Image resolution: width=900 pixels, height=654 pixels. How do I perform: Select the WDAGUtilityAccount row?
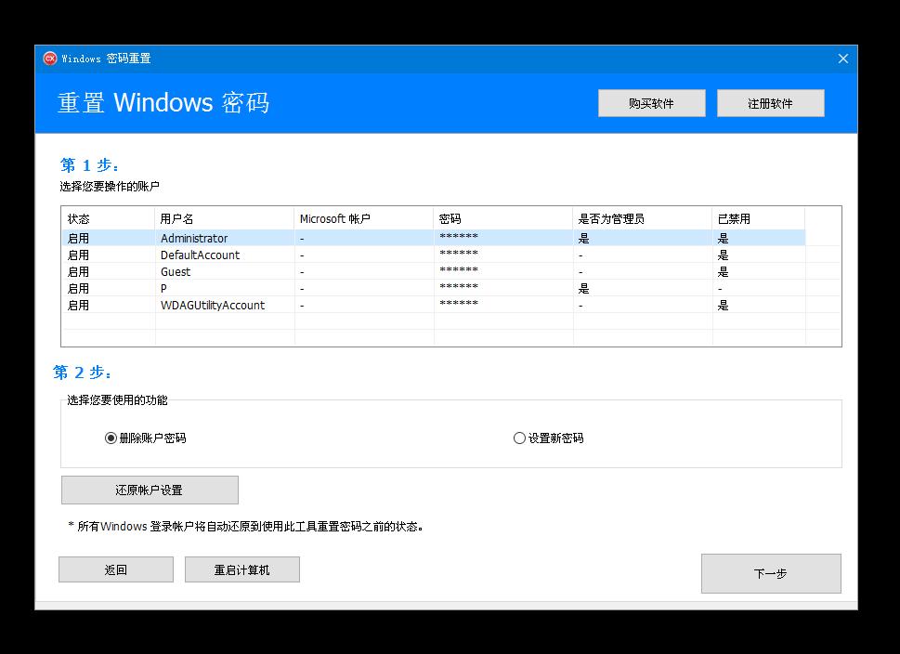434,305
